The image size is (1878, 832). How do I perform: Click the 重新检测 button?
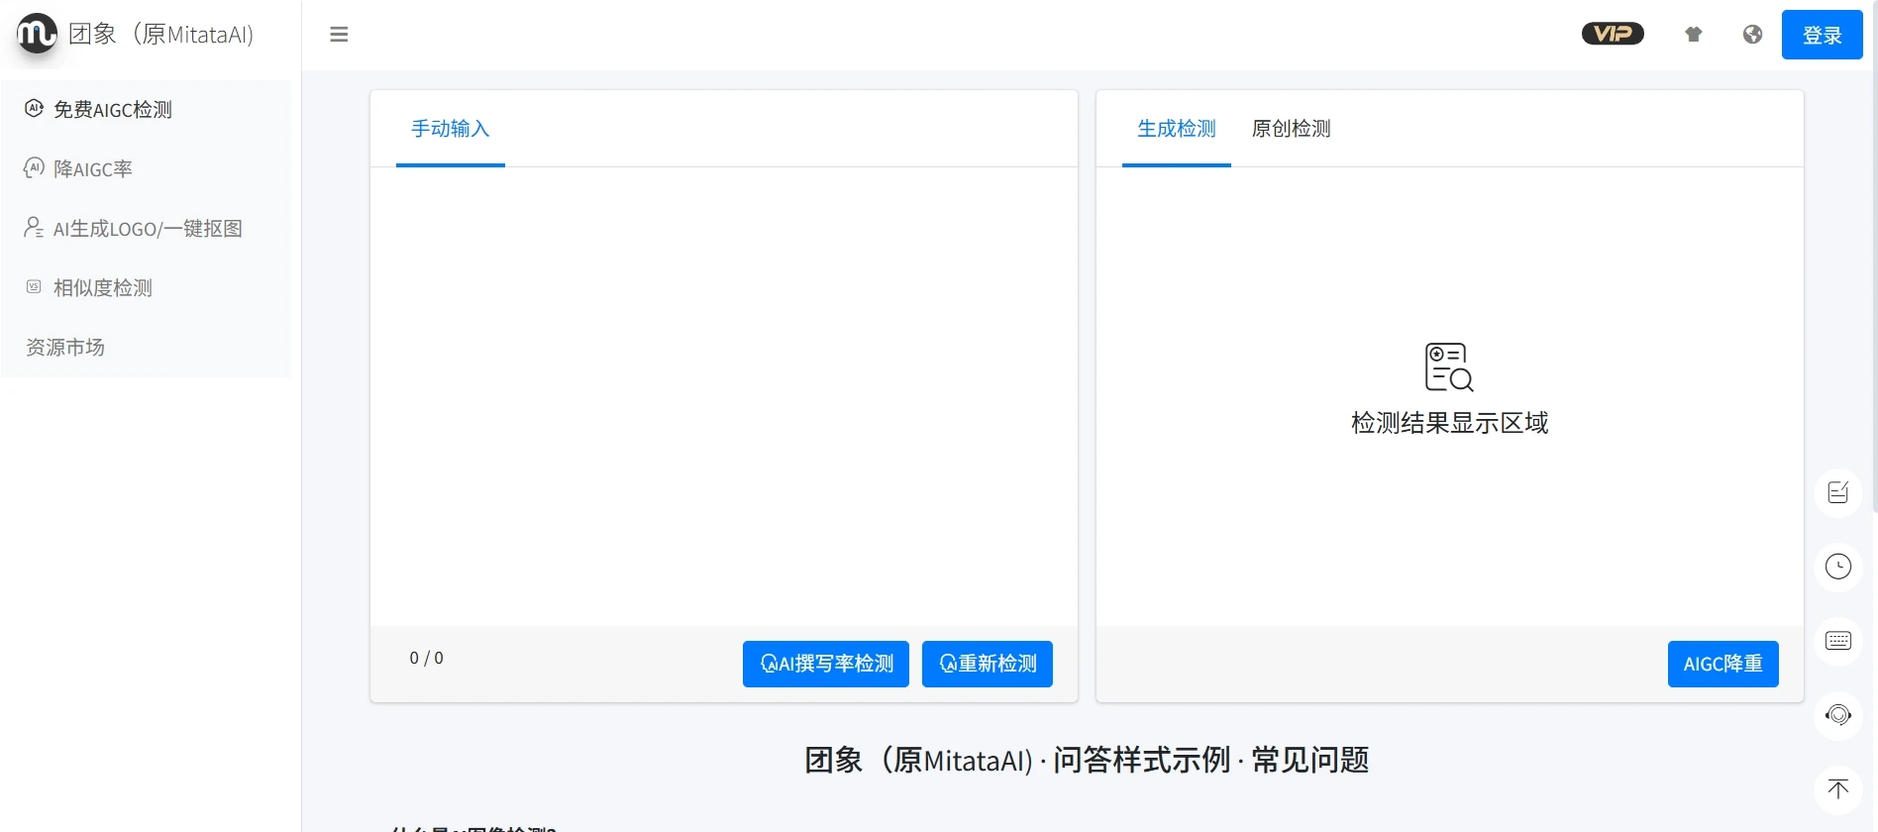click(988, 664)
